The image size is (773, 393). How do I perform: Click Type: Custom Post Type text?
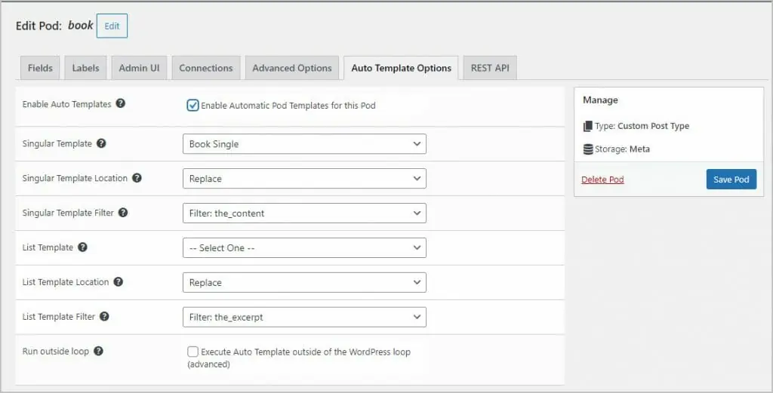tap(642, 126)
